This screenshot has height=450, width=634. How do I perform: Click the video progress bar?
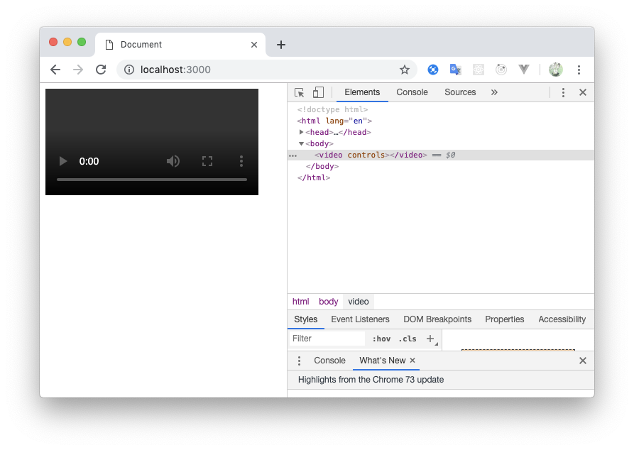click(x=152, y=180)
